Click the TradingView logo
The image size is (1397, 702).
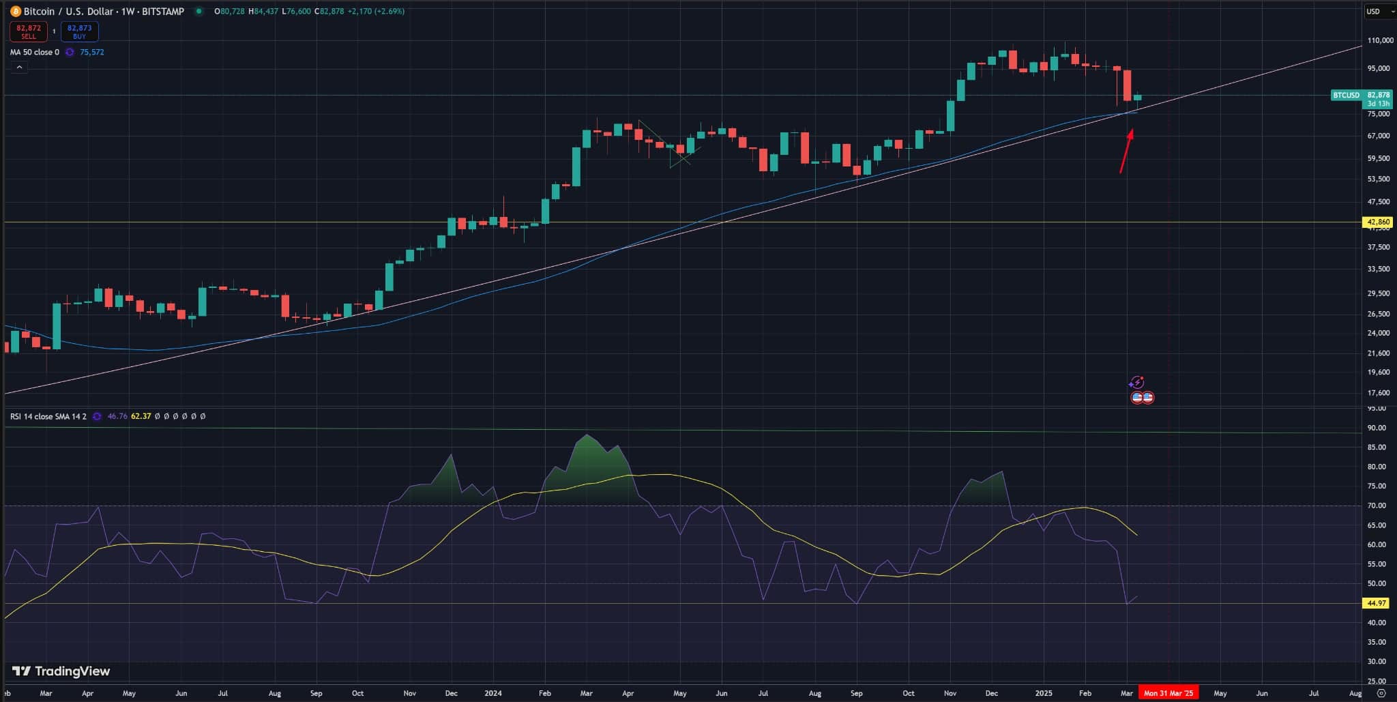(x=61, y=671)
